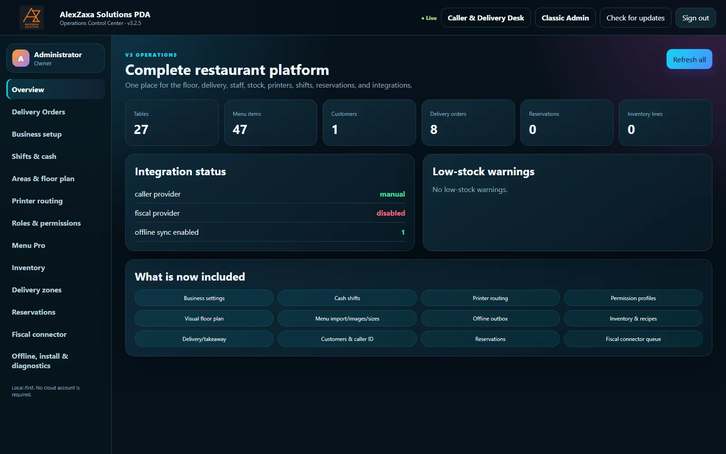Click the Refresh all button
Image resolution: width=726 pixels, height=454 pixels.
click(689, 59)
